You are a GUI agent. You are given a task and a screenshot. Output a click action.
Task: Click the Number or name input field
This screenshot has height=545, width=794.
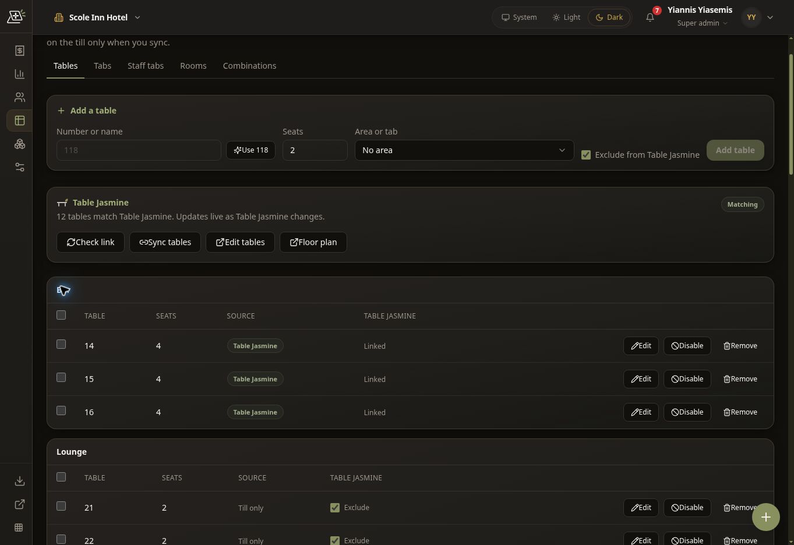[139, 150]
